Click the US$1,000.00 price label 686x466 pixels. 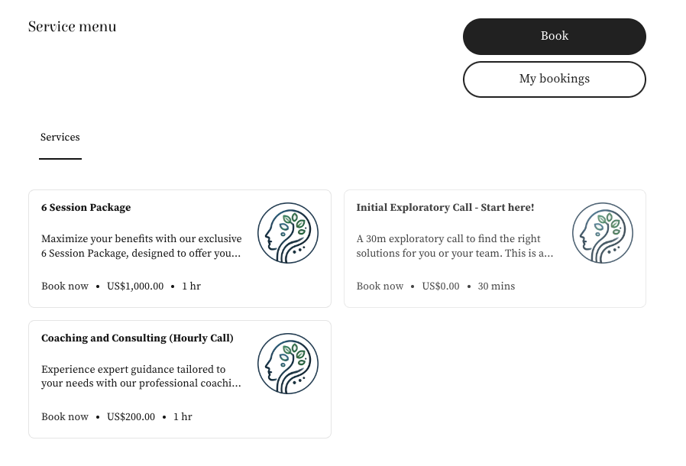135,286
